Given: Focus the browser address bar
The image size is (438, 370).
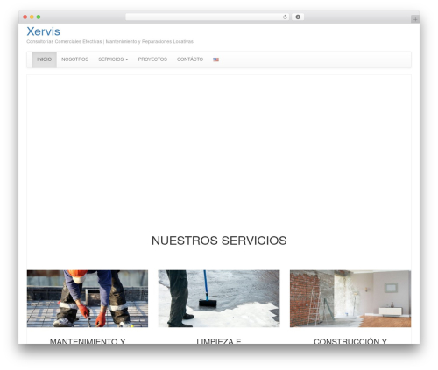Looking at the screenshot, I should [208, 17].
